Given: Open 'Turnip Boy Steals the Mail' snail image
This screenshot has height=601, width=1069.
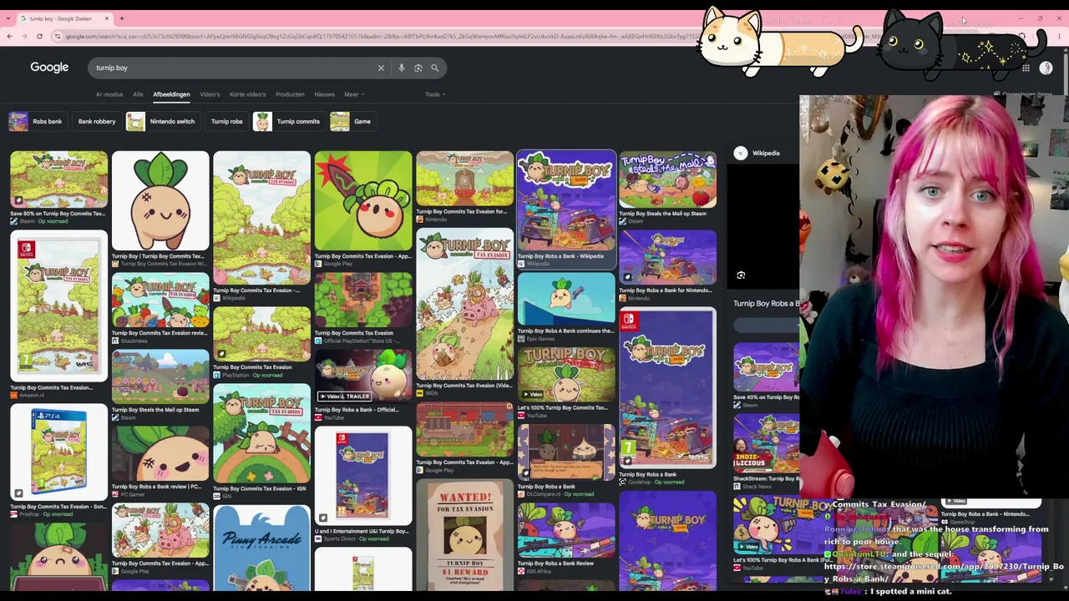Looking at the screenshot, I should pos(160,377).
